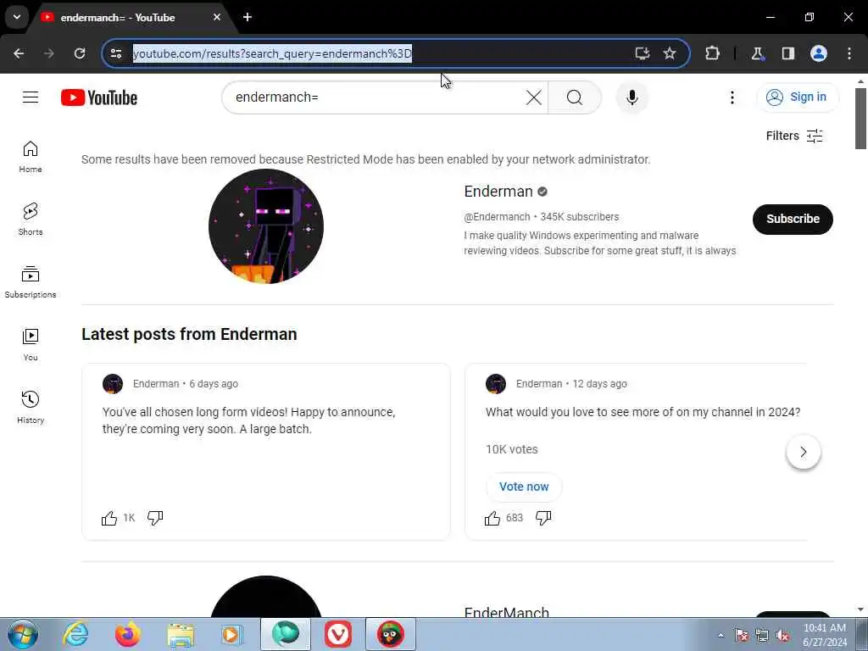Open the tab search dropdown arrow

(17, 17)
